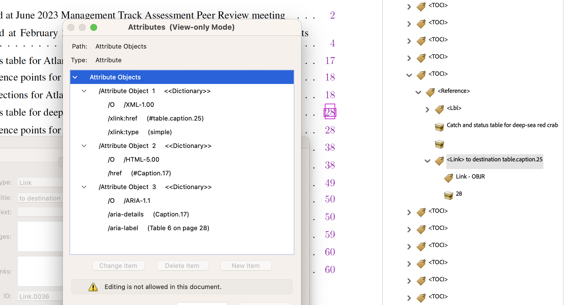Collapse the Reference tag node
Viewport: 564px width, 305px height.
[418, 92]
